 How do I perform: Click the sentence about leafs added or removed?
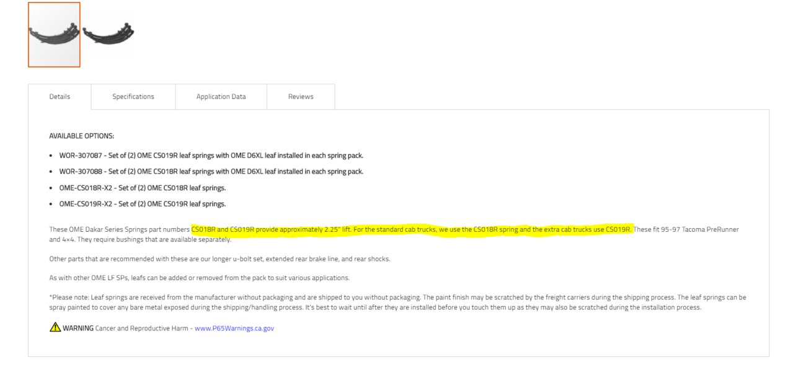(199, 278)
